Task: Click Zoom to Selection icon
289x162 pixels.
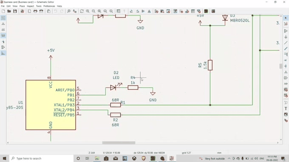Action: point(111,11)
